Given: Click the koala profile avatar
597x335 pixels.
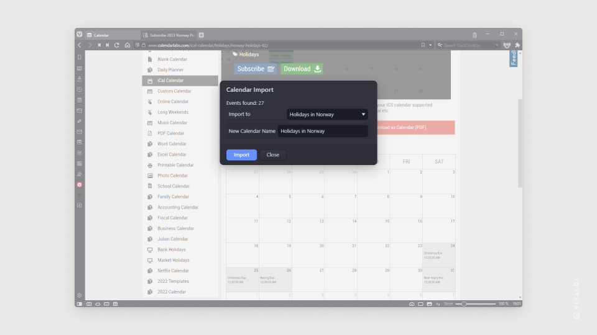Looking at the screenshot, I should (507, 45).
